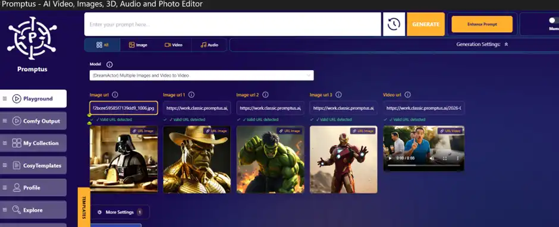Click drag handle beside Playground
This screenshot has width=559, height=227.
(5, 99)
